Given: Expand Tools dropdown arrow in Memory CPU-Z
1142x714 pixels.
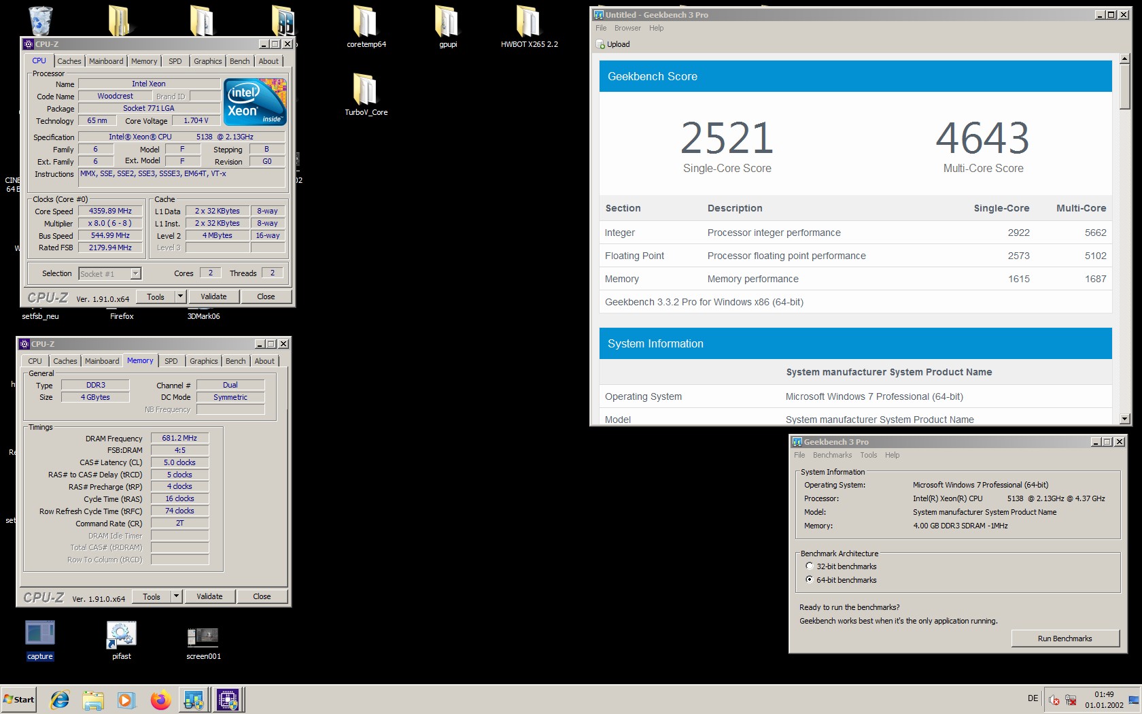Looking at the screenshot, I should pos(176,596).
